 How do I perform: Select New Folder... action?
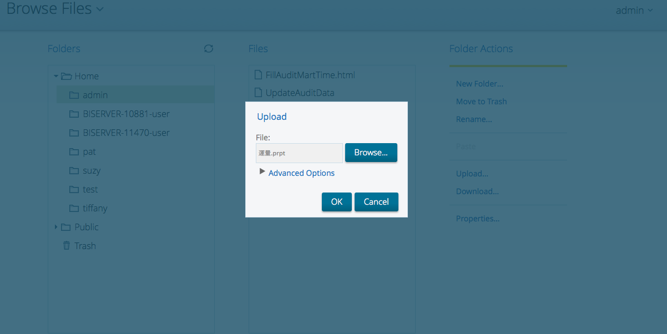(x=479, y=84)
